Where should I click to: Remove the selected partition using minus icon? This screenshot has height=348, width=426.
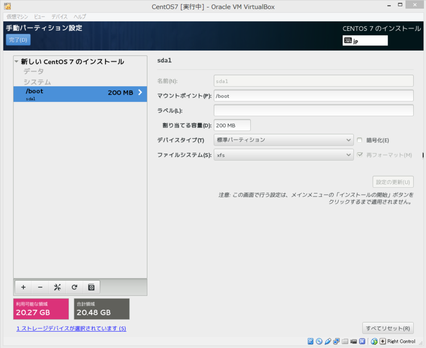[40, 287]
